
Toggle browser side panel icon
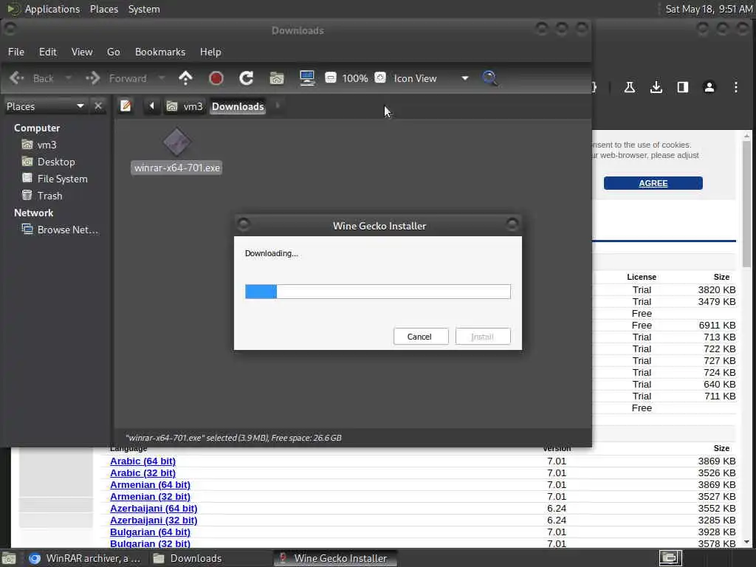click(683, 87)
